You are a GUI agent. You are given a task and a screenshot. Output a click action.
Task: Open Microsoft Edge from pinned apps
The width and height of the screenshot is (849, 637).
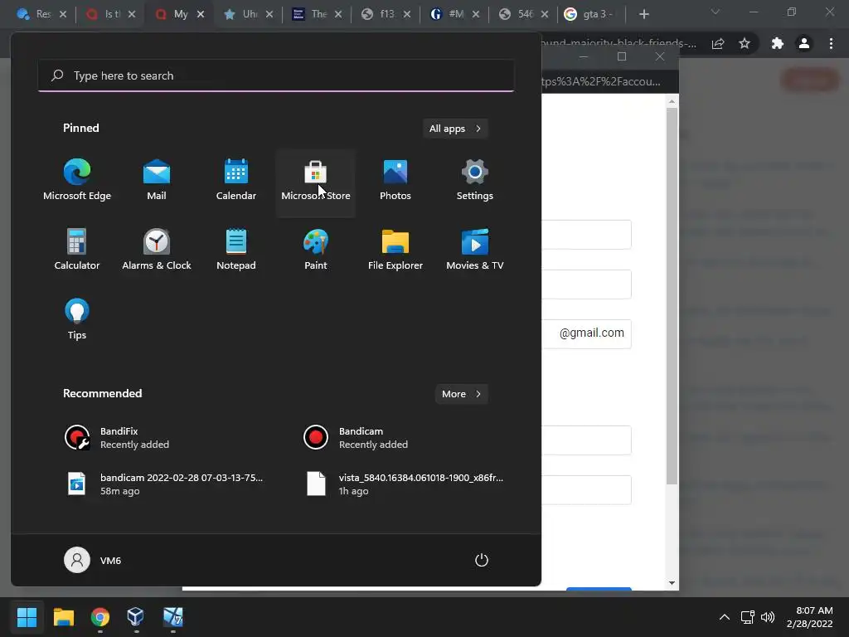pyautogui.click(x=77, y=181)
